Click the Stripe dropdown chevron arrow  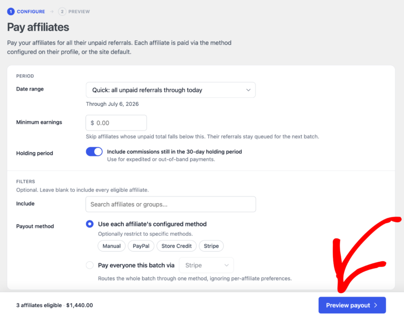coord(226,265)
